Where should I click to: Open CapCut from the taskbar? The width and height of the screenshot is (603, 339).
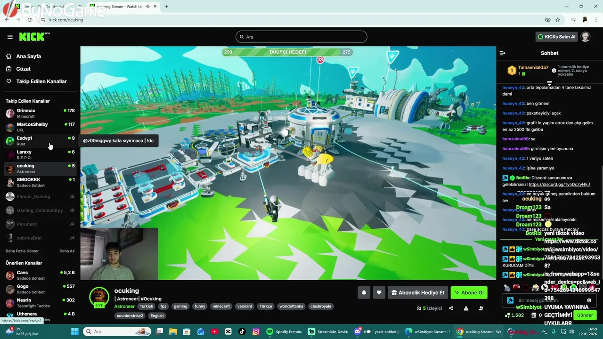point(228,331)
